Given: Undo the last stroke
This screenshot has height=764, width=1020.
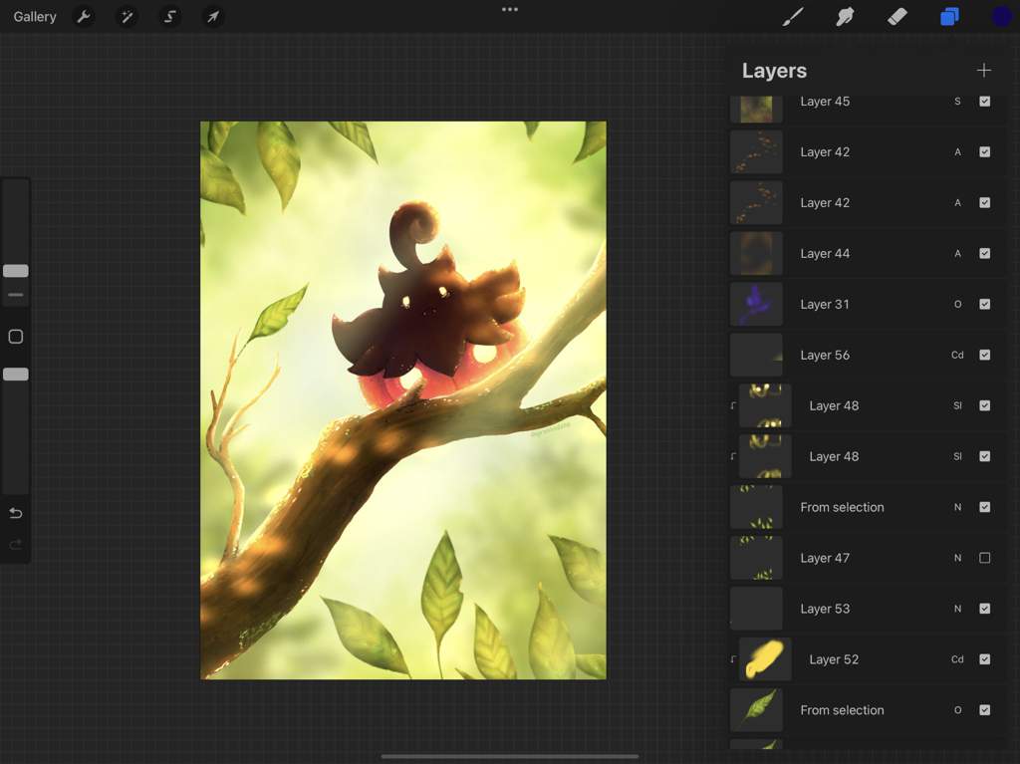Looking at the screenshot, I should tap(16, 513).
